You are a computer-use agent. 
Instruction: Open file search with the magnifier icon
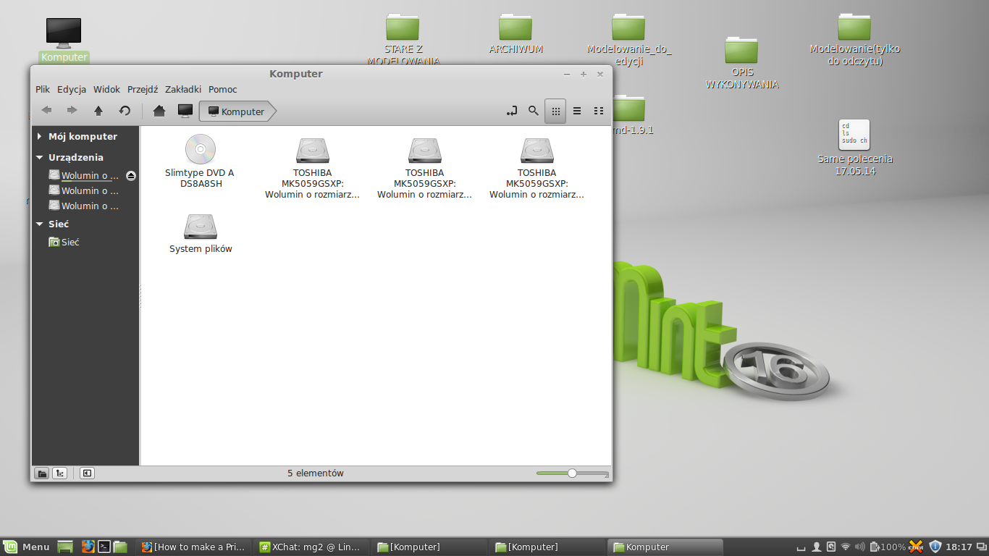(x=534, y=111)
